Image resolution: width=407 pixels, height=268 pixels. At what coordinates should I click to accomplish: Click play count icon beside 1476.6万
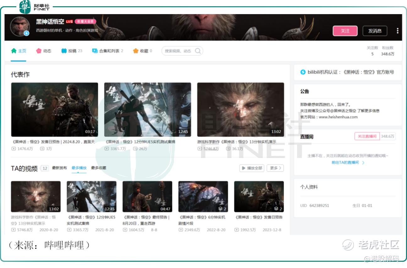click(x=14, y=149)
